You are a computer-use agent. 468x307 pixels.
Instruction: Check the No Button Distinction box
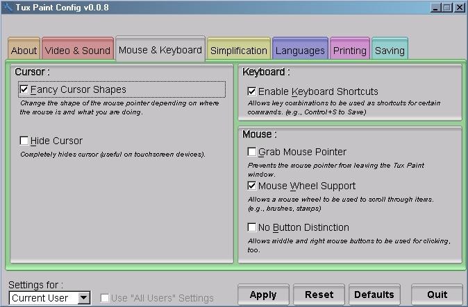pos(252,227)
